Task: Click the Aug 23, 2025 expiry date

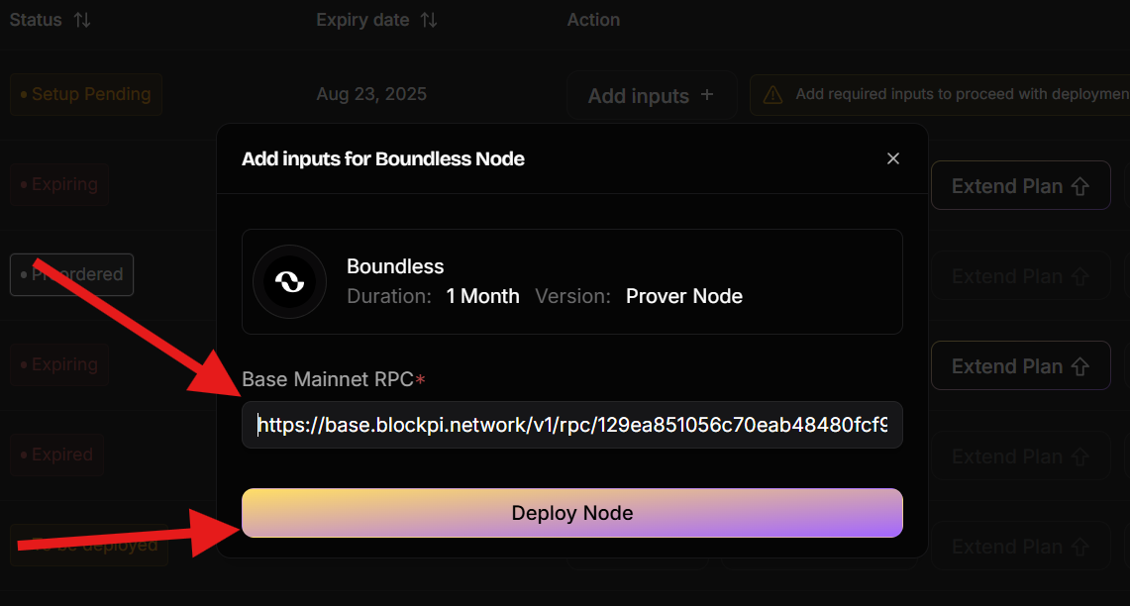Action: (x=371, y=95)
